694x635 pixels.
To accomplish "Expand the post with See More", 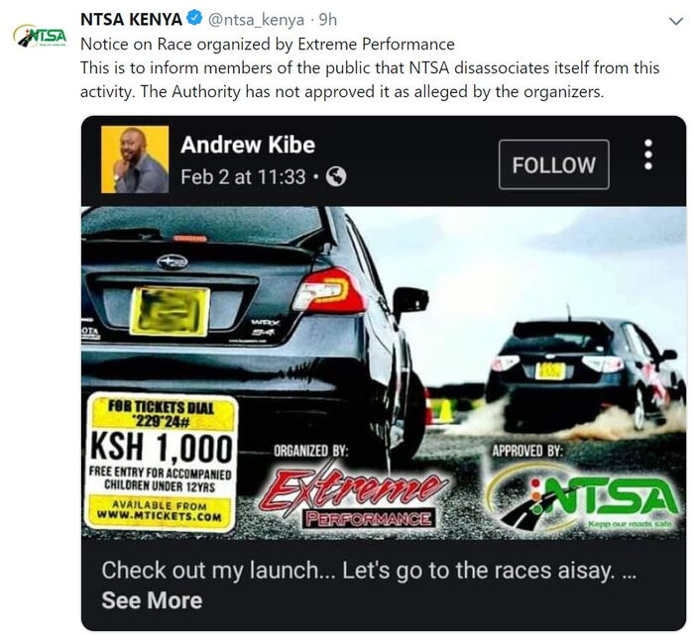I will pos(152,600).
